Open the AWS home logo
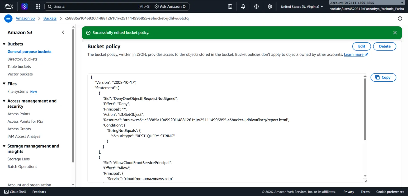Screen dimensions: 408x196 coord(9,6)
